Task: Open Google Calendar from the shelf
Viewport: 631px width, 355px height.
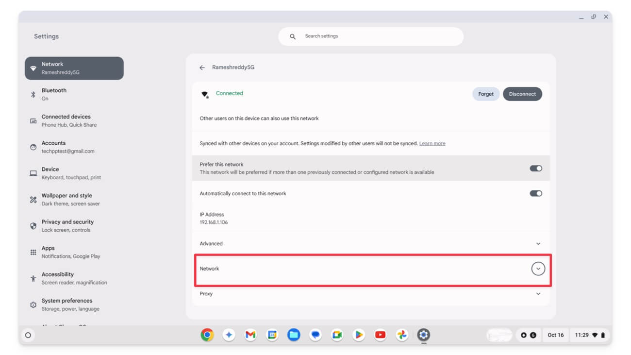Action: pyautogui.click(x=272, y=335)
